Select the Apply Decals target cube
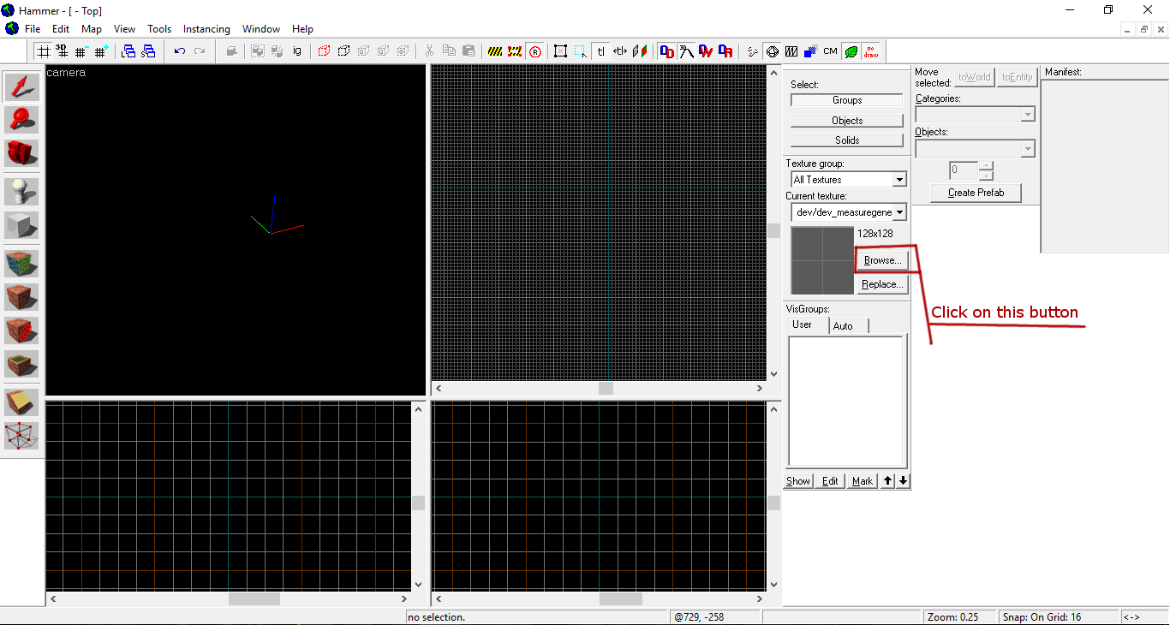The width and height of the screenshot is (1170, 625). click(x=21, y=330)
